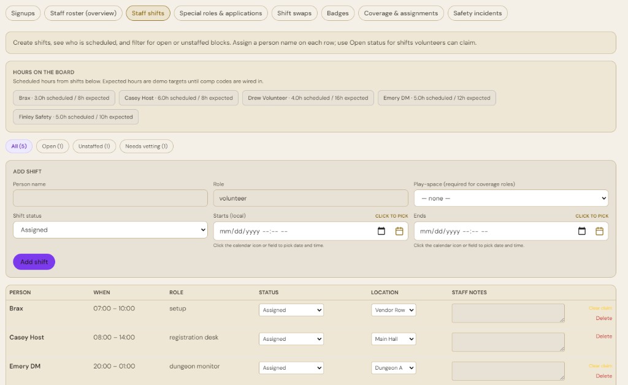This screenshot has width=628, height=385.
Task: Expand the Play-space dropdown
Action: pyautogui.click(x=511, y=198)
